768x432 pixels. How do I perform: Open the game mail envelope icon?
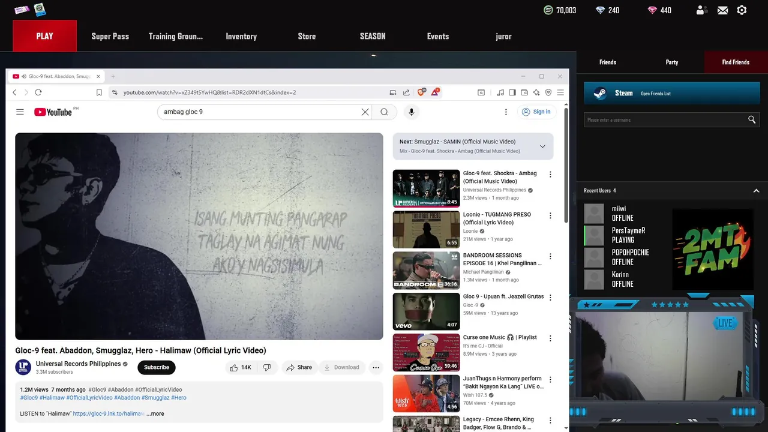coord(722,10)
